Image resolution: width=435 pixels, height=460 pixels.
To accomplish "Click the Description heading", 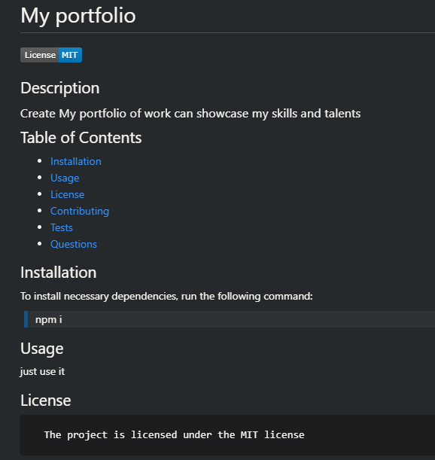I will click(60, 88).
